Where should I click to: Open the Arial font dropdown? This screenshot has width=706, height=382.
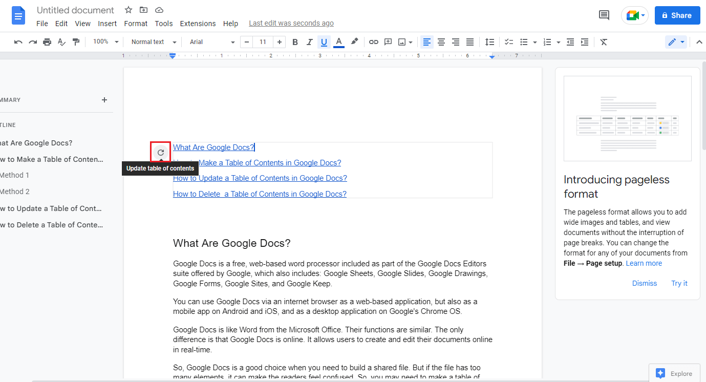click(x=212, y=42)
